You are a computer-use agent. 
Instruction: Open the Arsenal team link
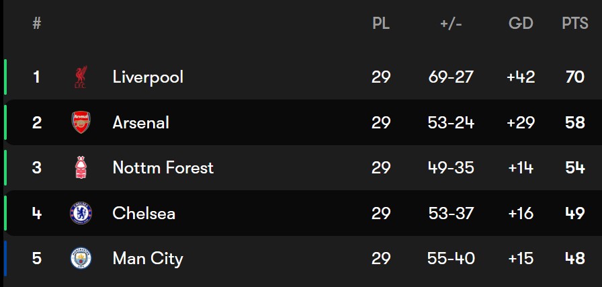point(141,122)
